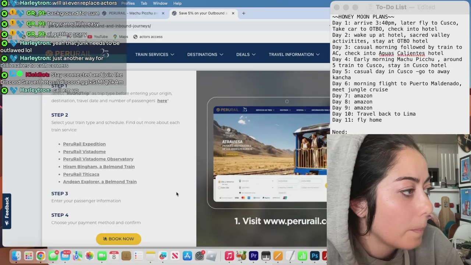Open Andean Explorer, a Belmond Train link
Viewport: 471px width, 265px height.
coord(100,182)
